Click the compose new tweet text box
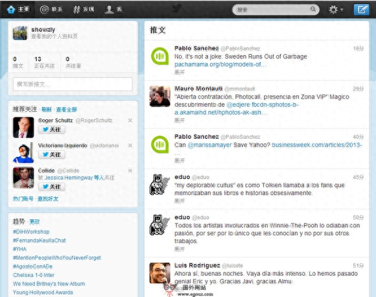 tap(73, 84)
